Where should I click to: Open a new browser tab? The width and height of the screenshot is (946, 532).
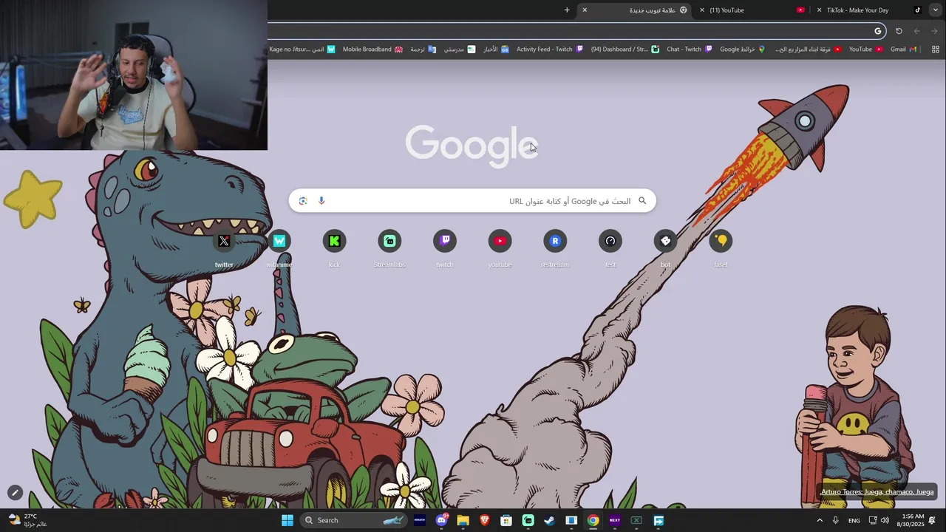567,10
